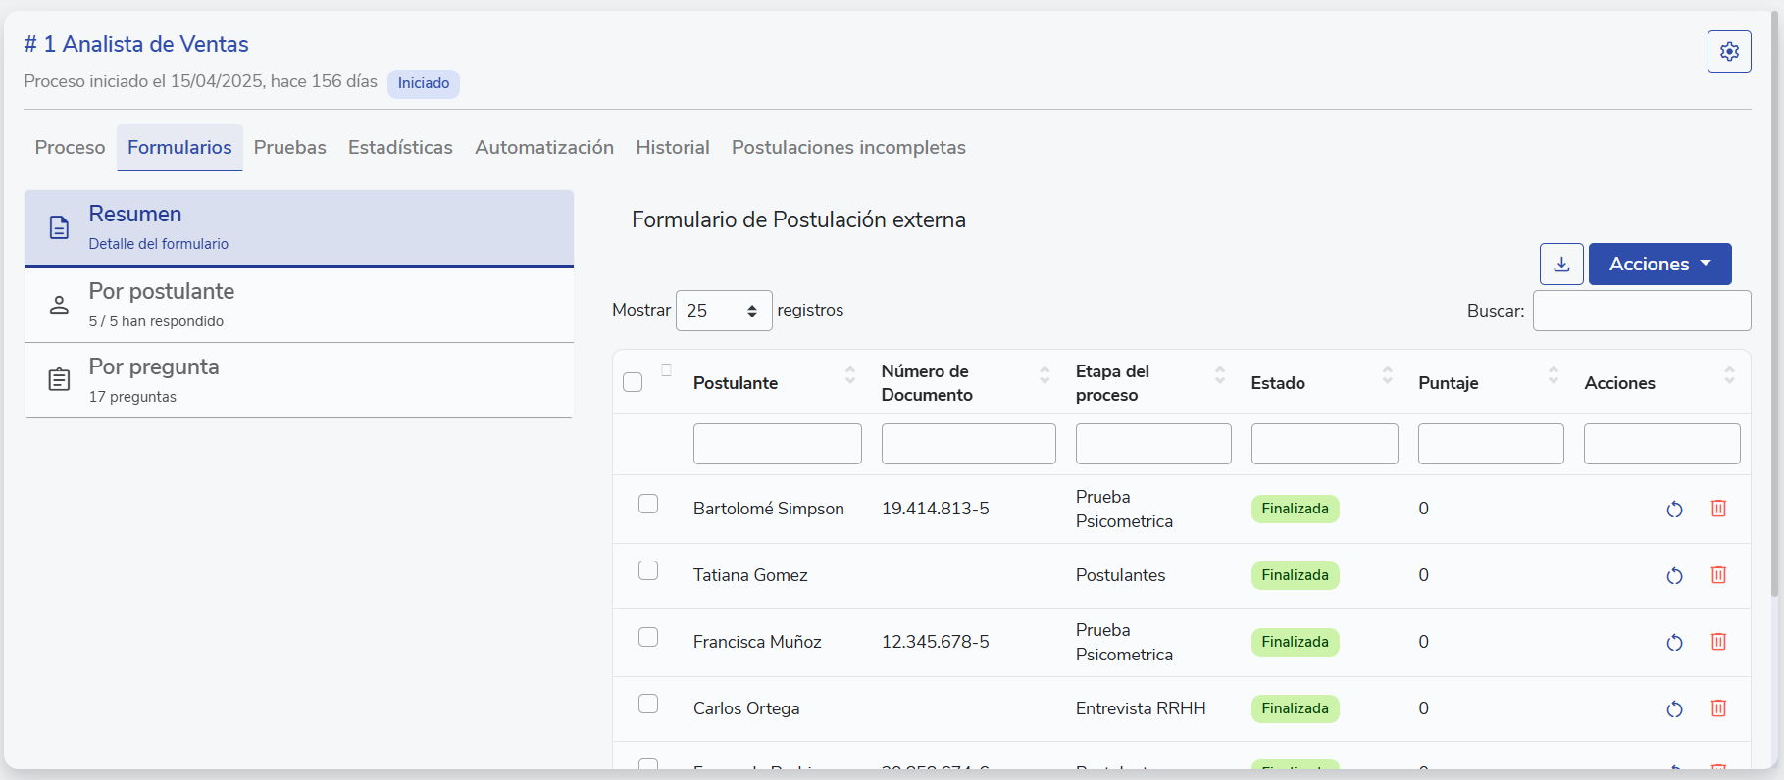This screenshot has height=780, width=1784.
Task: Switch to the Estadísticas tab
Action: [x=400, y=148]
